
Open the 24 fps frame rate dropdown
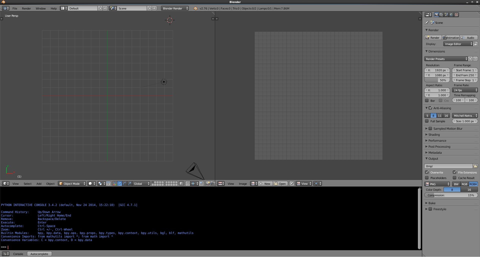465,90
